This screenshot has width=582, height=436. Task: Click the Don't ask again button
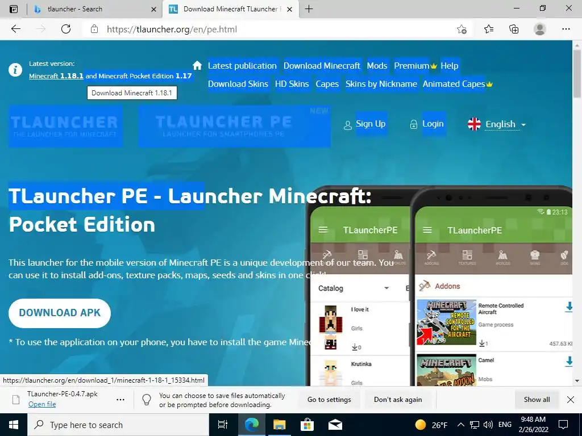coord(398,400)
